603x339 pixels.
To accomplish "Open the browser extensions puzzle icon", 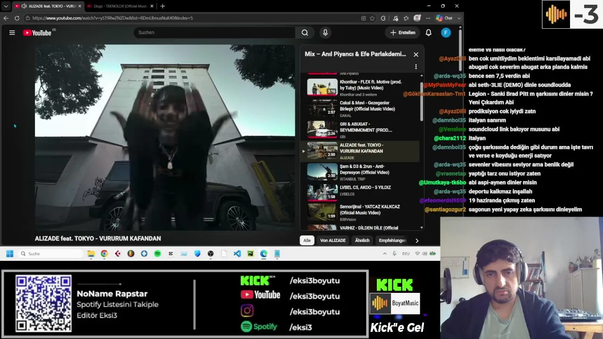I will [x=383, y=18].
